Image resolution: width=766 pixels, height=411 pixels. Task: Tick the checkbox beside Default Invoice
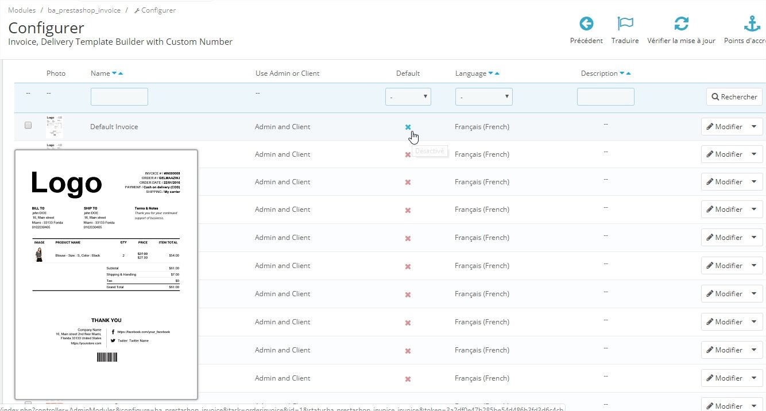[28, 125]
